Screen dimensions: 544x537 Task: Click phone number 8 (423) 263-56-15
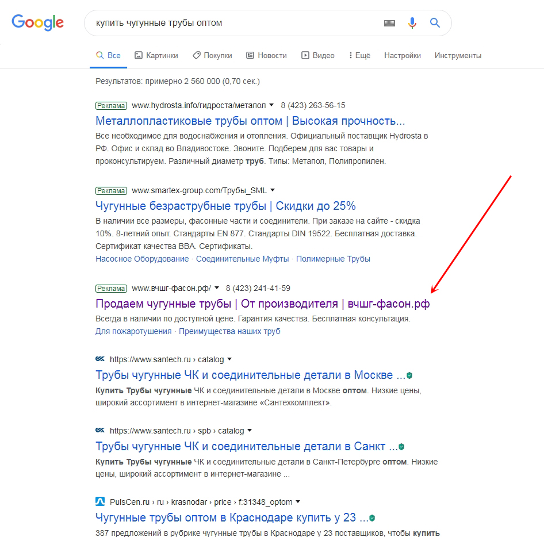click(x=313, y=105)
